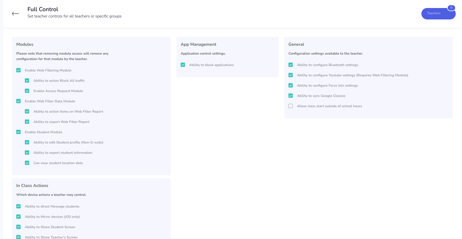Screen dimensions: 462x239
Task: Disable Ability to Share Student Screen
Action: coord(19,227)
